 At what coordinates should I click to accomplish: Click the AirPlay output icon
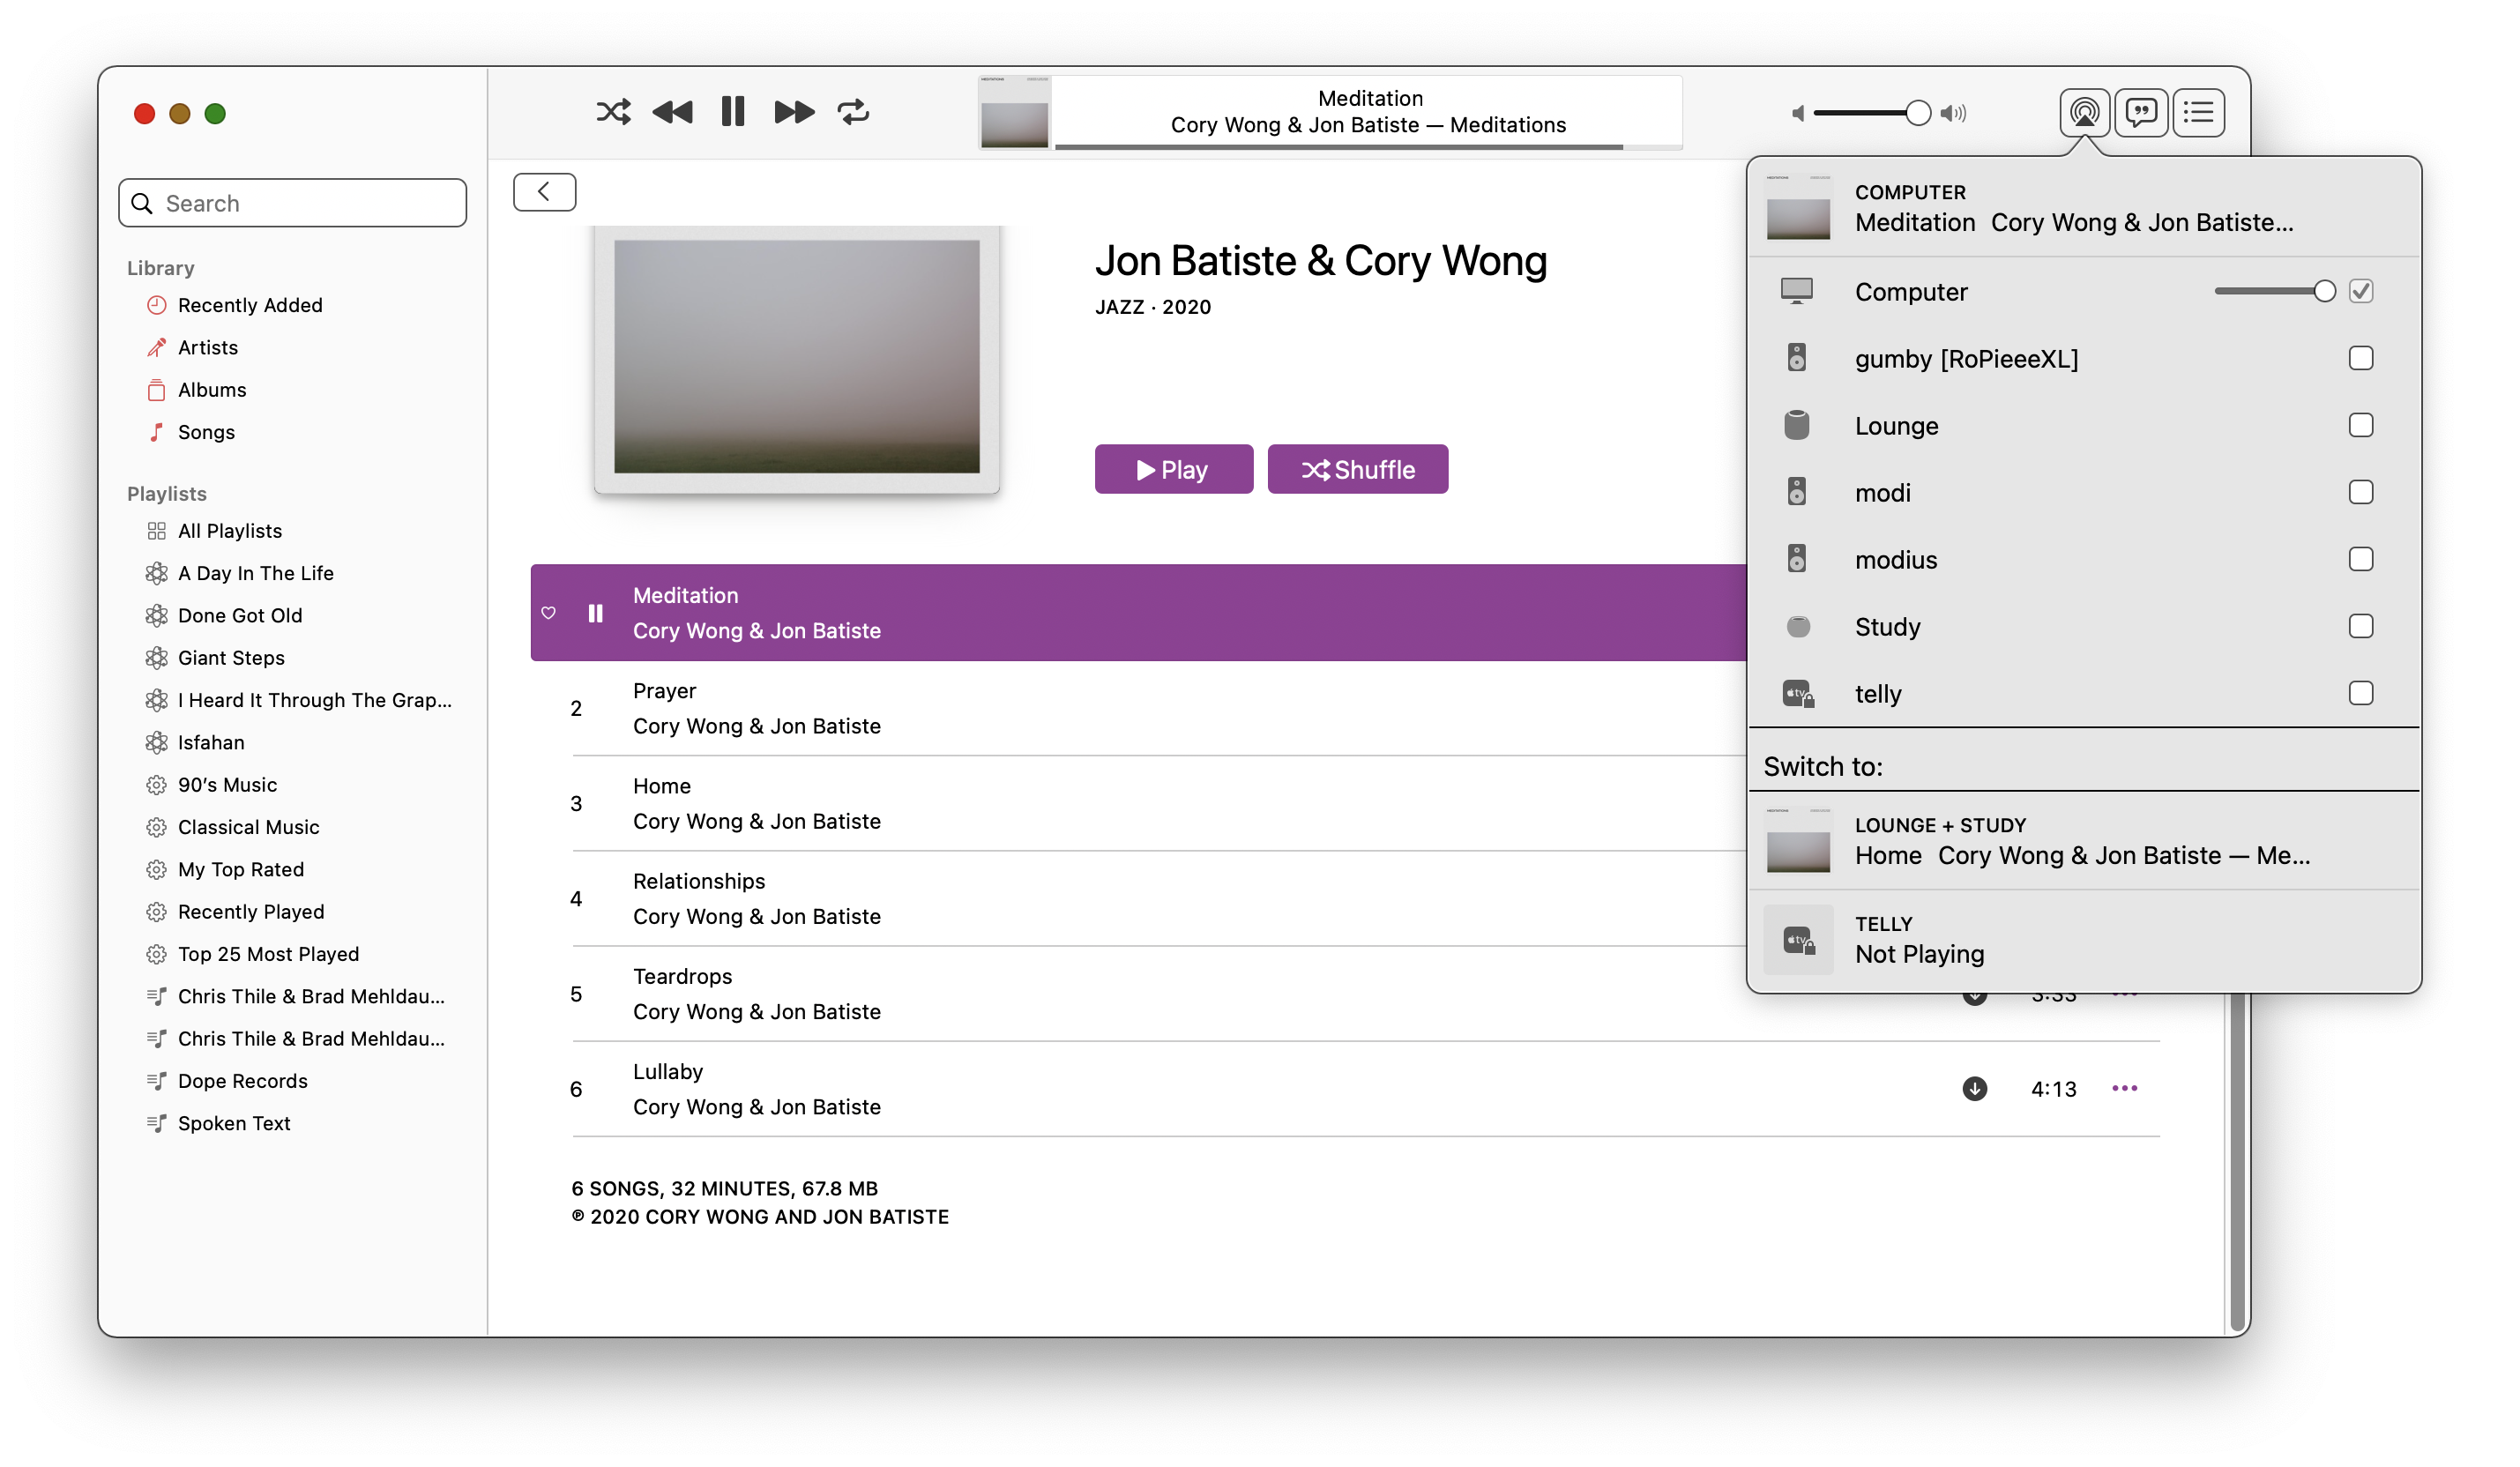[x=2084, y=112]
